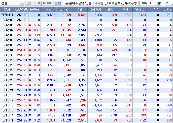
Task: Click the 16/11/15 date cell
Action: pyautogui.click(x=7, y=110)
